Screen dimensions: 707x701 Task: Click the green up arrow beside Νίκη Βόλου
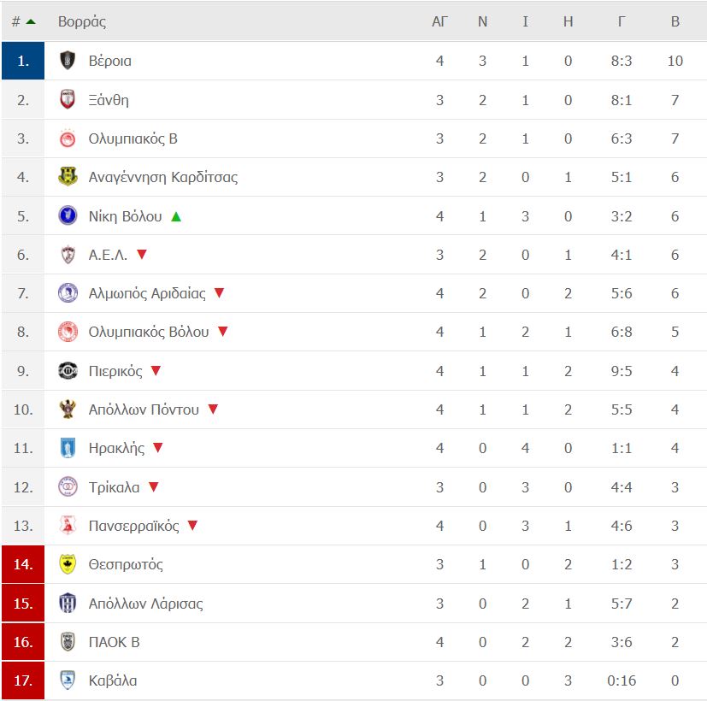[176, 217]
